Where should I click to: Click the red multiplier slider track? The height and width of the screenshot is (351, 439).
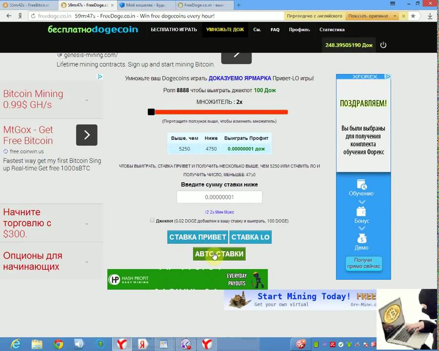(221, 112)
